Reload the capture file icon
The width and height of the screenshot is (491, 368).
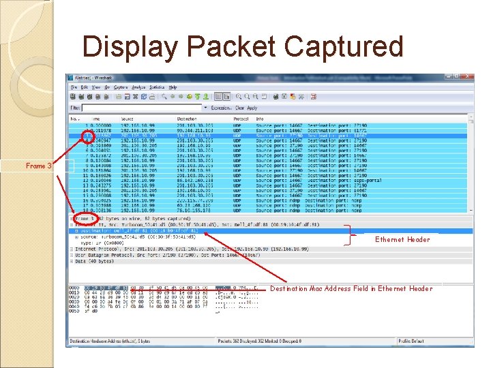click(144, 97)
